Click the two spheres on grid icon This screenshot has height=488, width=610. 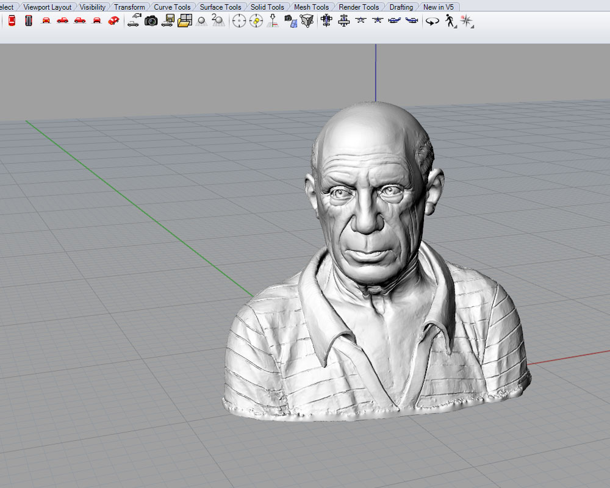218,21
